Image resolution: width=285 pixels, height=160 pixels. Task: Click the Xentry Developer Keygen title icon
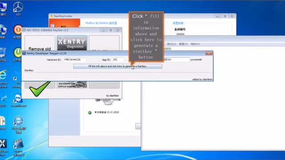click(24, 53)
